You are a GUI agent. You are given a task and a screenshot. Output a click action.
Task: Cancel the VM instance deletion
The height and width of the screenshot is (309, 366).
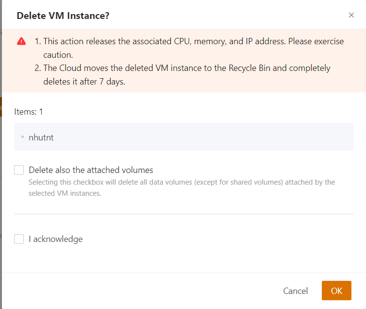[295, 291]
